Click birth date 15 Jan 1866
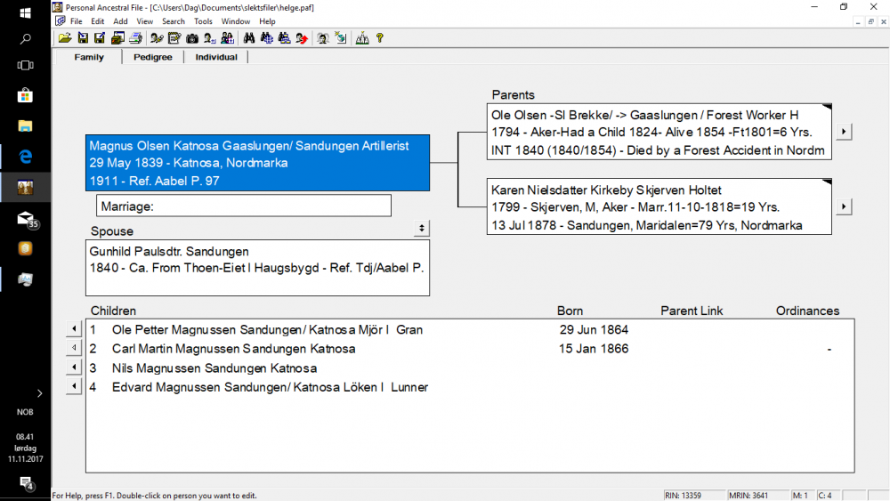This screenshot has height=501, width=890. (594, 349)
